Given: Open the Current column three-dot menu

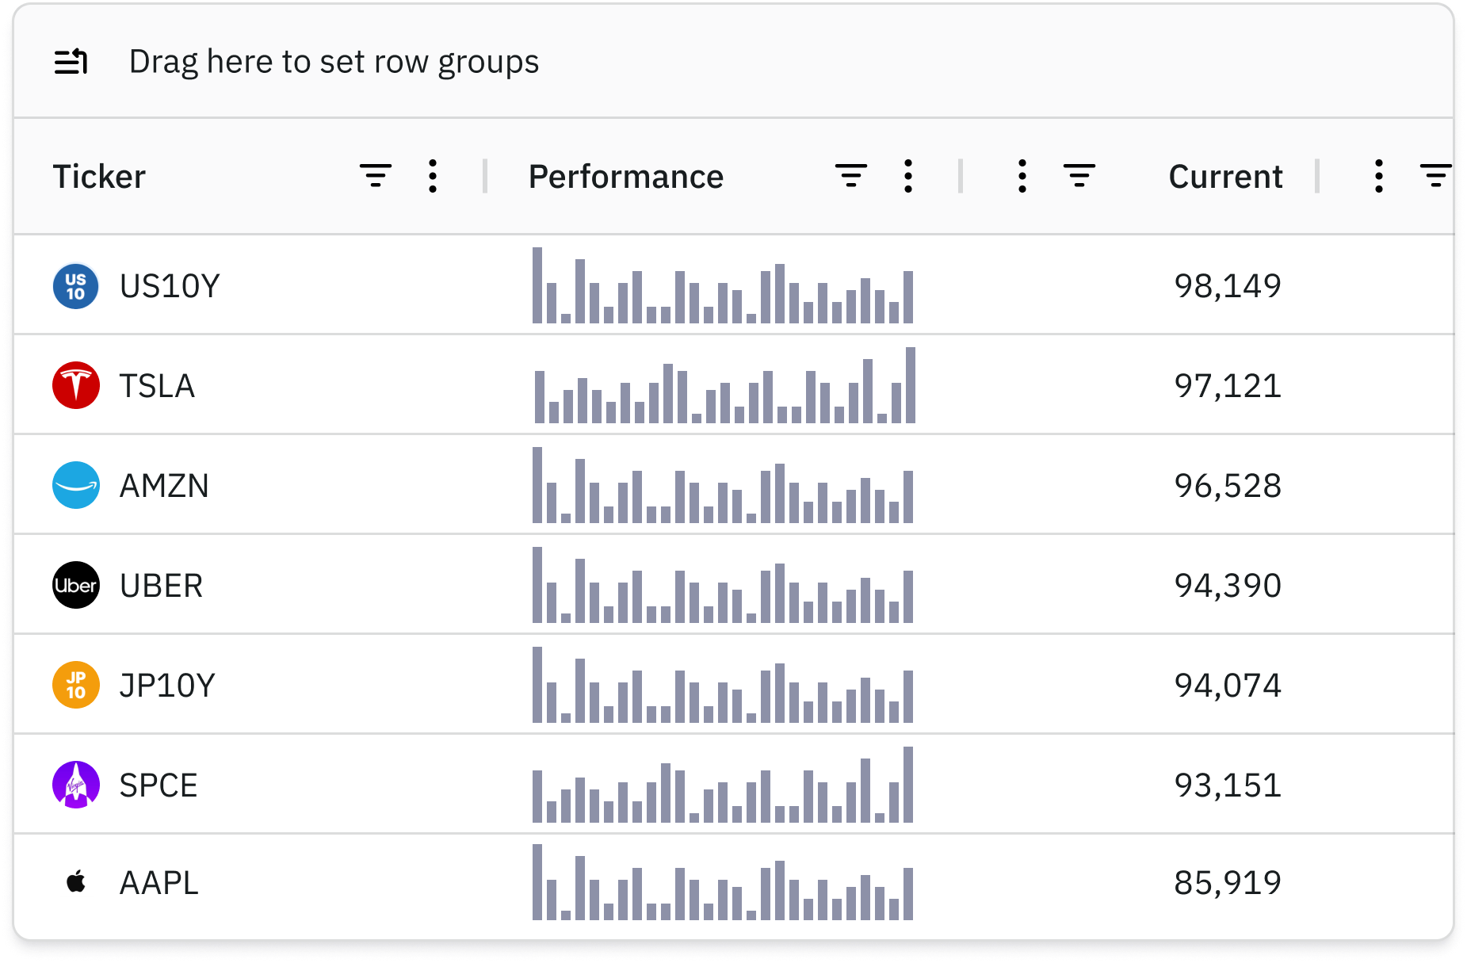Looking at the screenshot, I should click(1022, 176).
